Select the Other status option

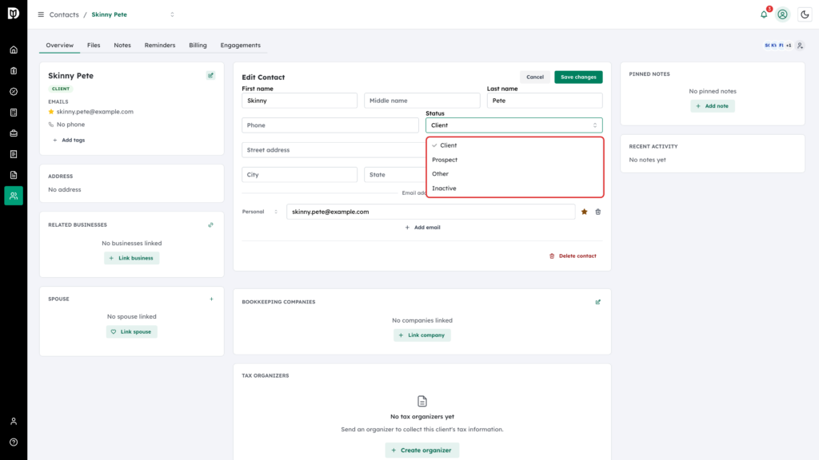pos(514,173)
